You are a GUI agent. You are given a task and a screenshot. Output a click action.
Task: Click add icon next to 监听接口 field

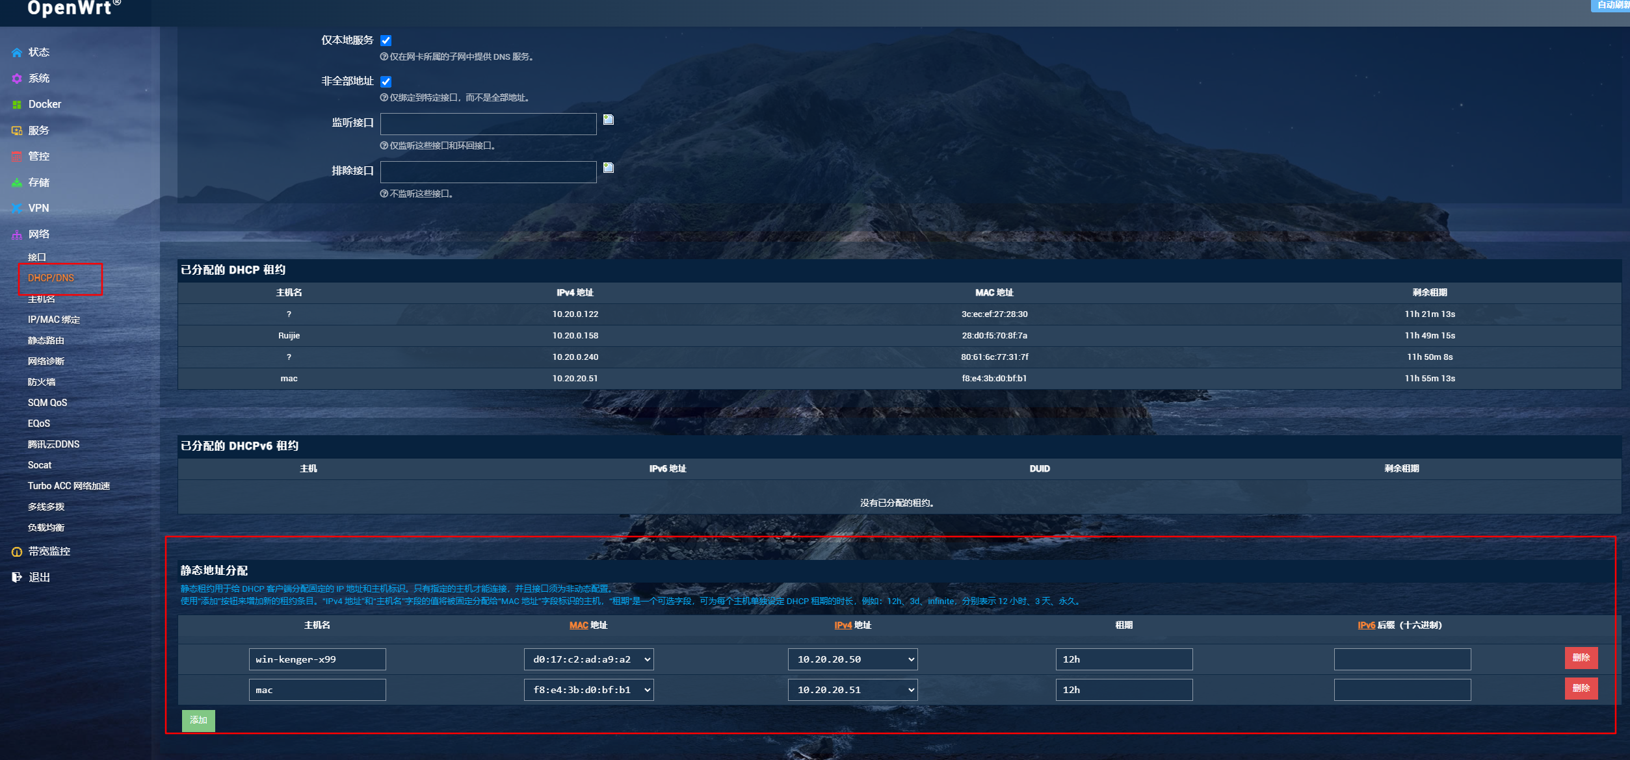(x=609, y=120)
